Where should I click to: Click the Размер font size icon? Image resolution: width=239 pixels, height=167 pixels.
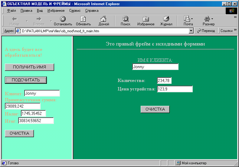pos(207,19)
